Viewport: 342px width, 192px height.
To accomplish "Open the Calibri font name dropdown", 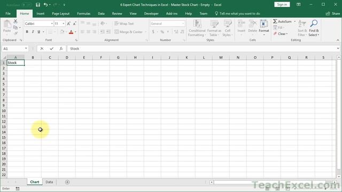I will pos(52,23).
